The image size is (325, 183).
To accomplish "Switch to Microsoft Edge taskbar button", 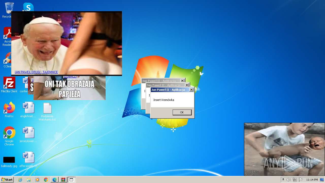I will (55, 180).
